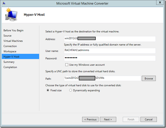
Task: Click inside the Password field
Action: tap(110, 58)
